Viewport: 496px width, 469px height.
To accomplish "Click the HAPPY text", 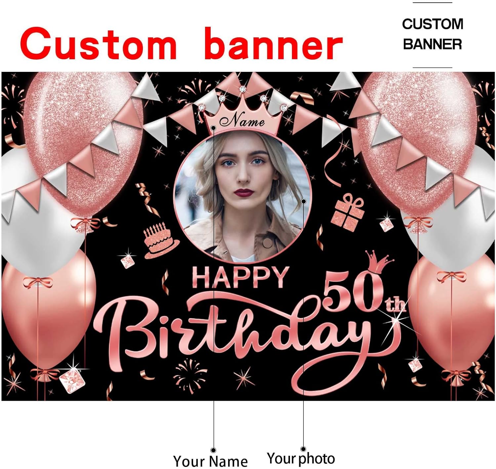I will tap(240, 277).
